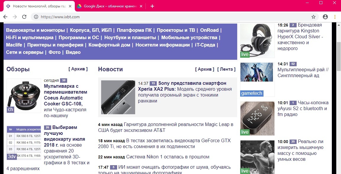Read Часы-колонка yAyusi S2 article

(x=303, y=109)
